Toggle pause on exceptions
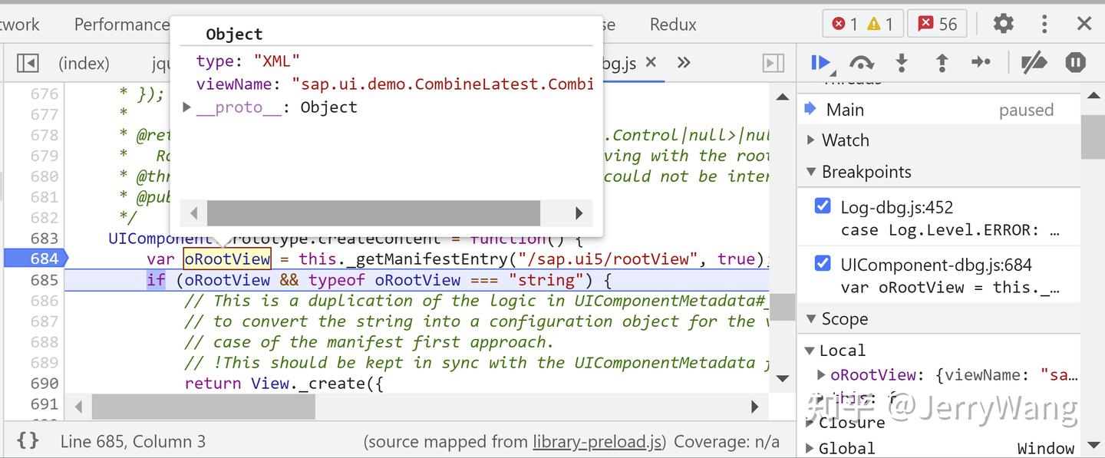The width and height of the screenshot is (1105, 458). 1076,63
